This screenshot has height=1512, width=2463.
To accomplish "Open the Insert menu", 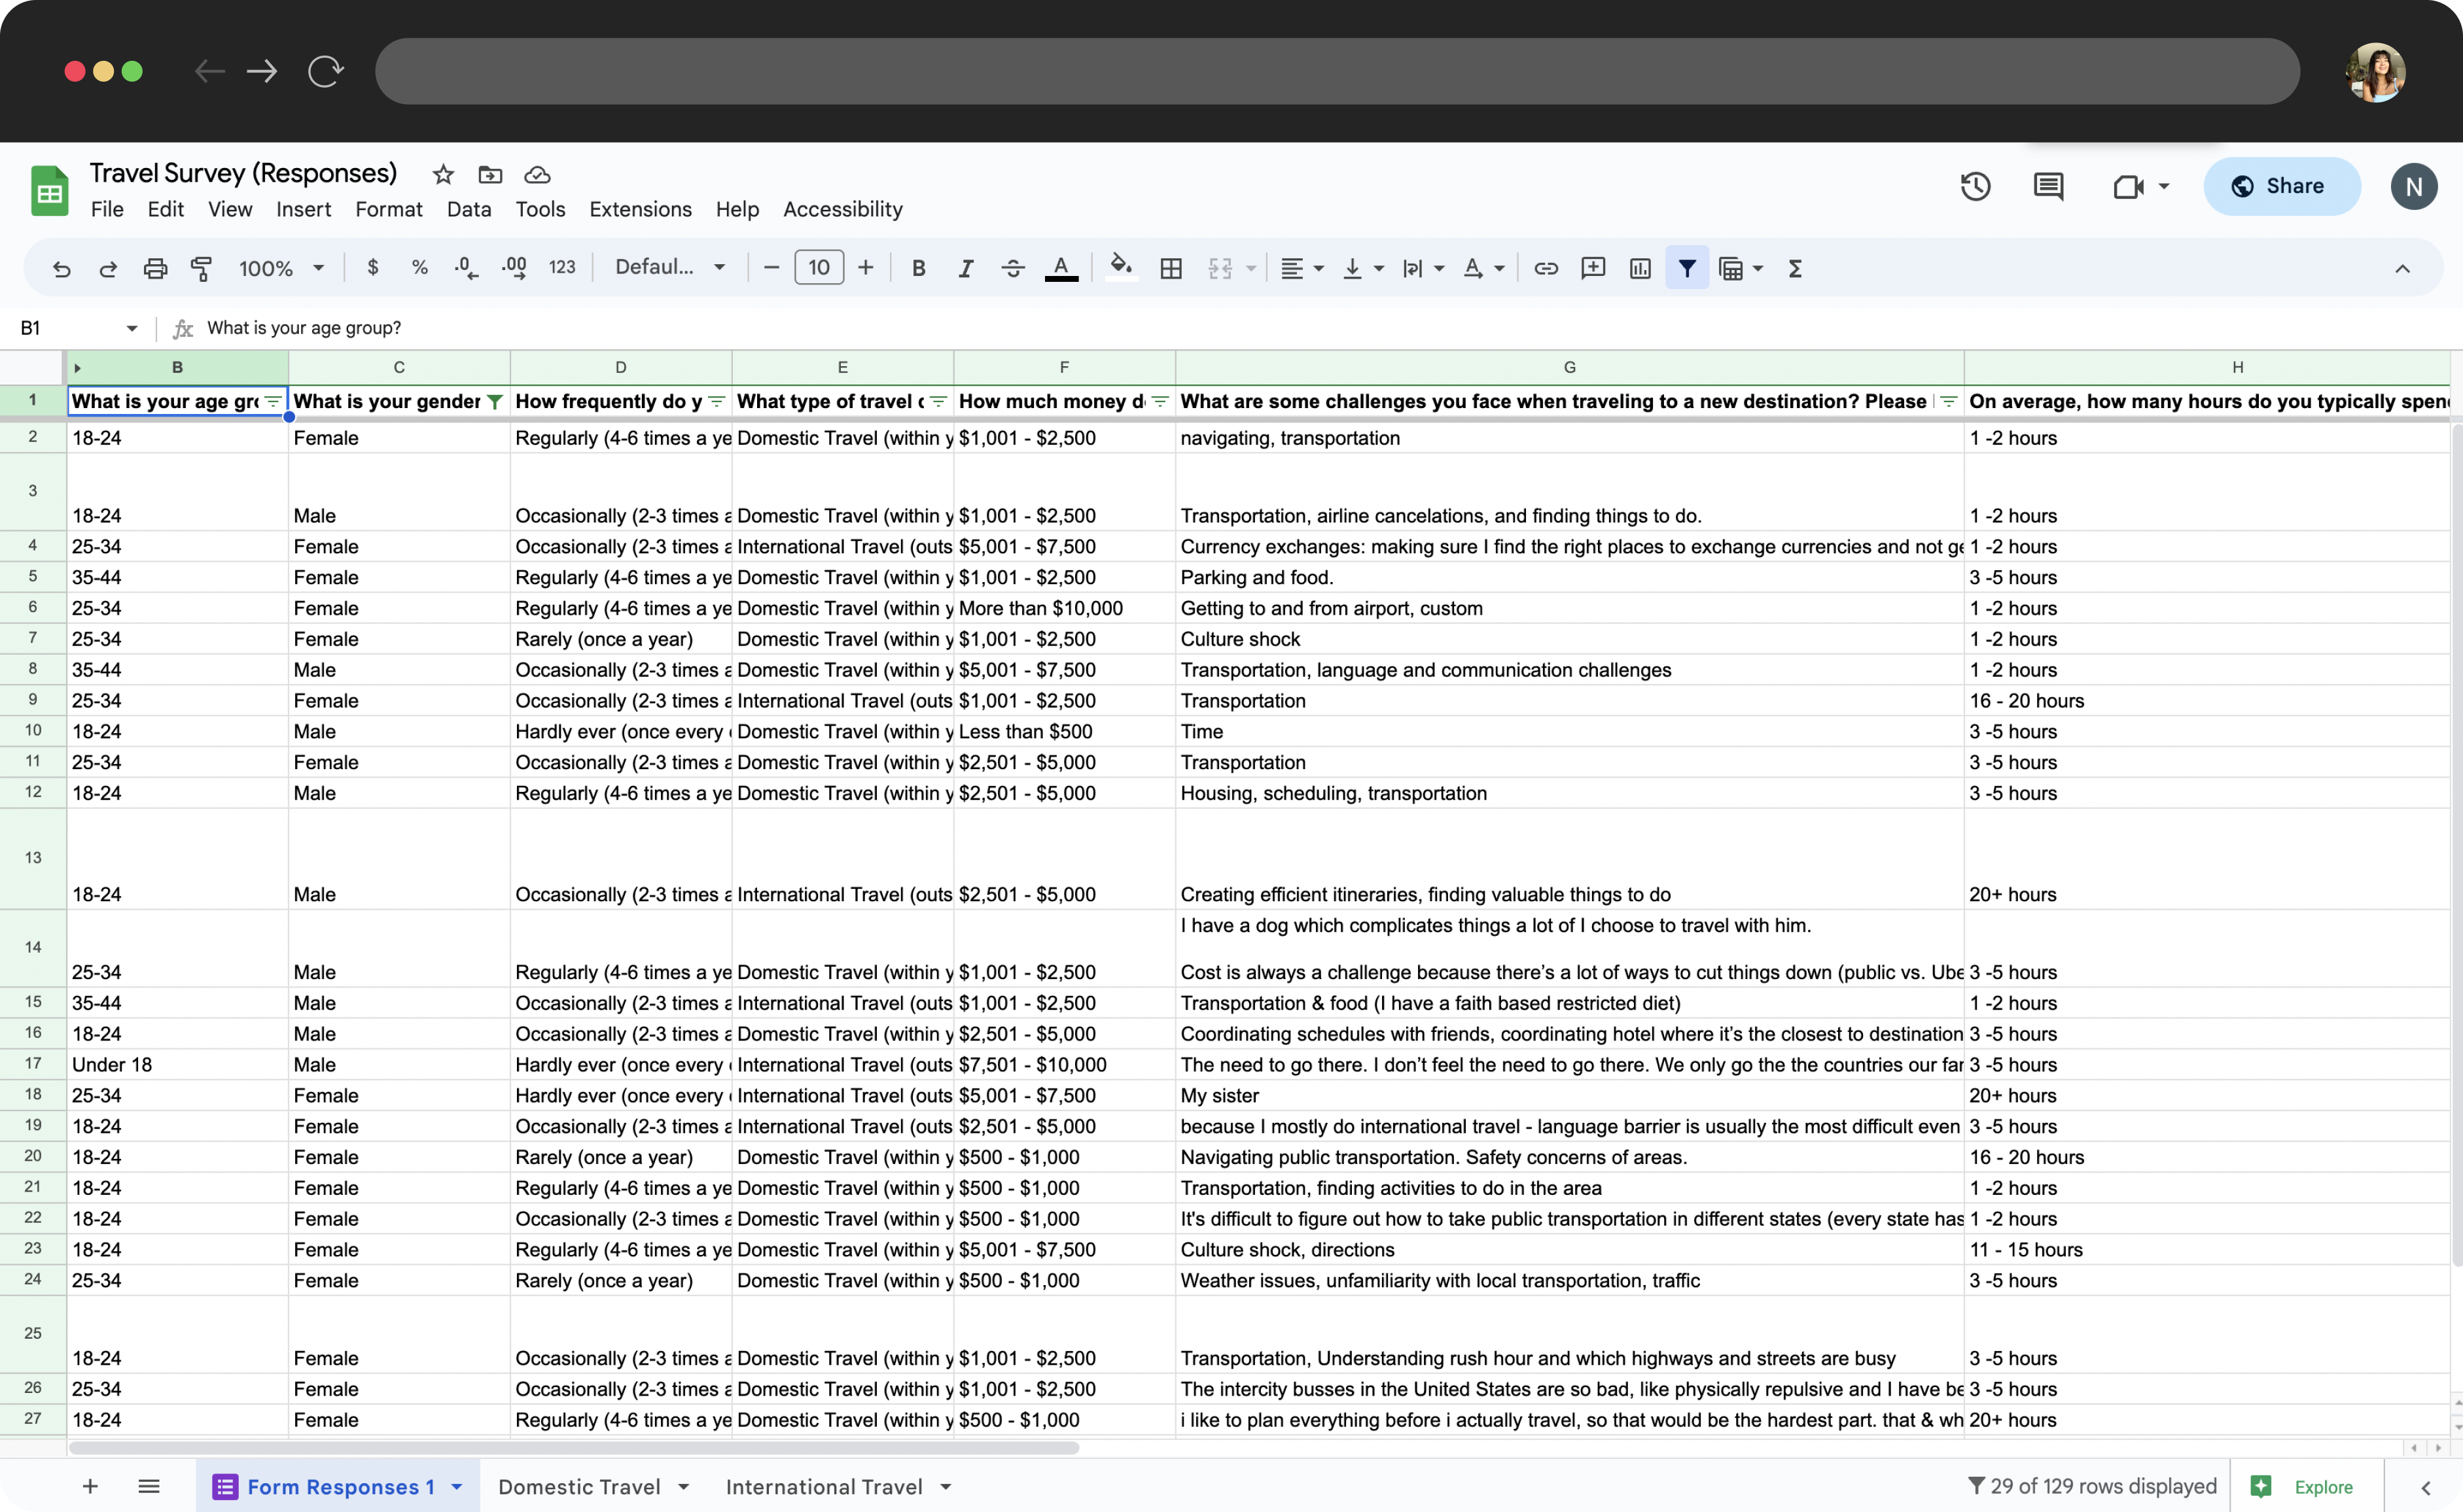I will point(303,209).
